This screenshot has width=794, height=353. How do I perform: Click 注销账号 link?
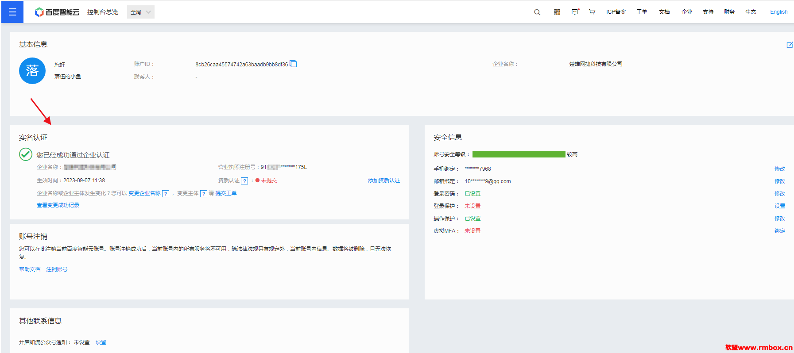click(57, 269)
